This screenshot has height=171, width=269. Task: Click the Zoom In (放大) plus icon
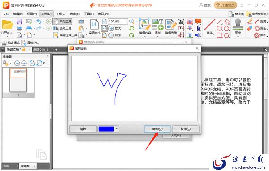[111, 28]
